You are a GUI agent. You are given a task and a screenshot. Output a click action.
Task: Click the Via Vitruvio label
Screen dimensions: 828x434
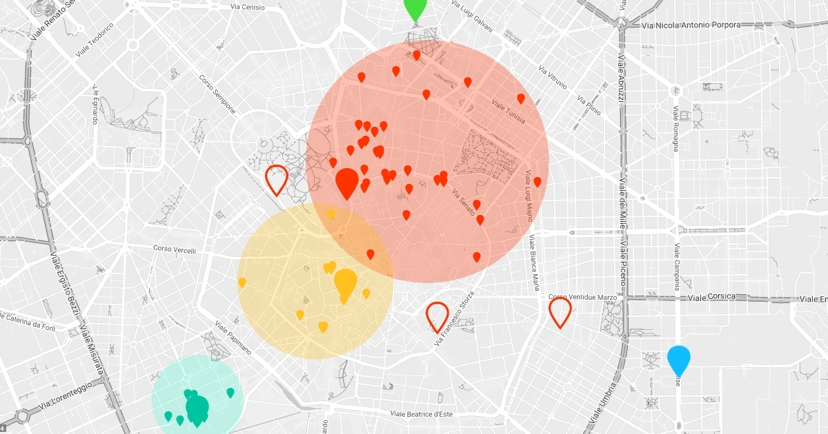(551, 78)
